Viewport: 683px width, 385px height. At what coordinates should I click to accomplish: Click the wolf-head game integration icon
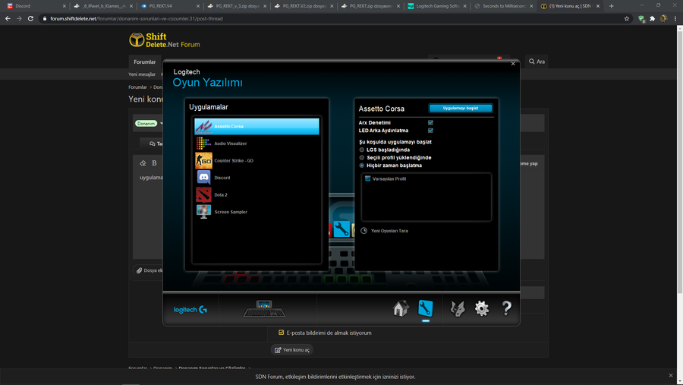[x=458, y=308]
